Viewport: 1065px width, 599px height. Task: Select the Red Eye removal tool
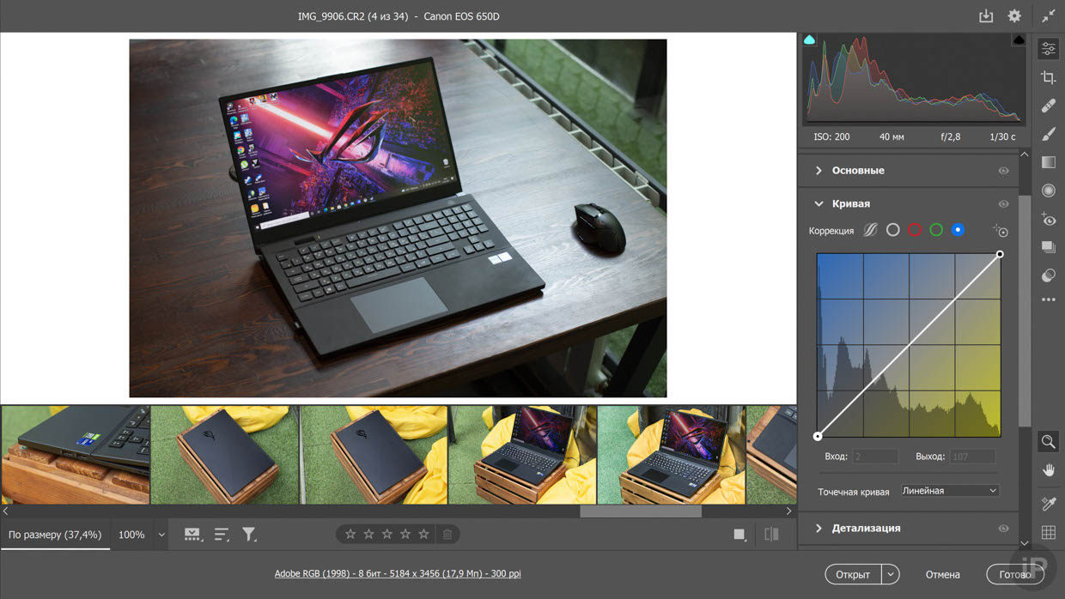[x=1049, y=220]
